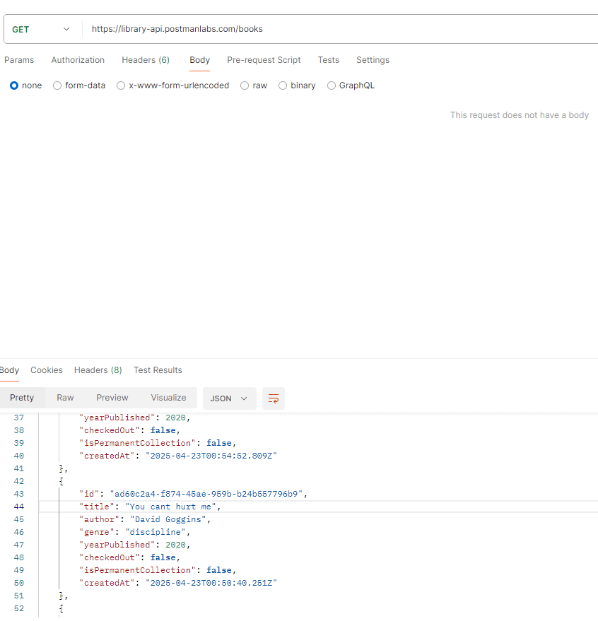Select the binary body option
This screenshot has height=621, width=598.
pyautogui.click(x=283, y=85)
